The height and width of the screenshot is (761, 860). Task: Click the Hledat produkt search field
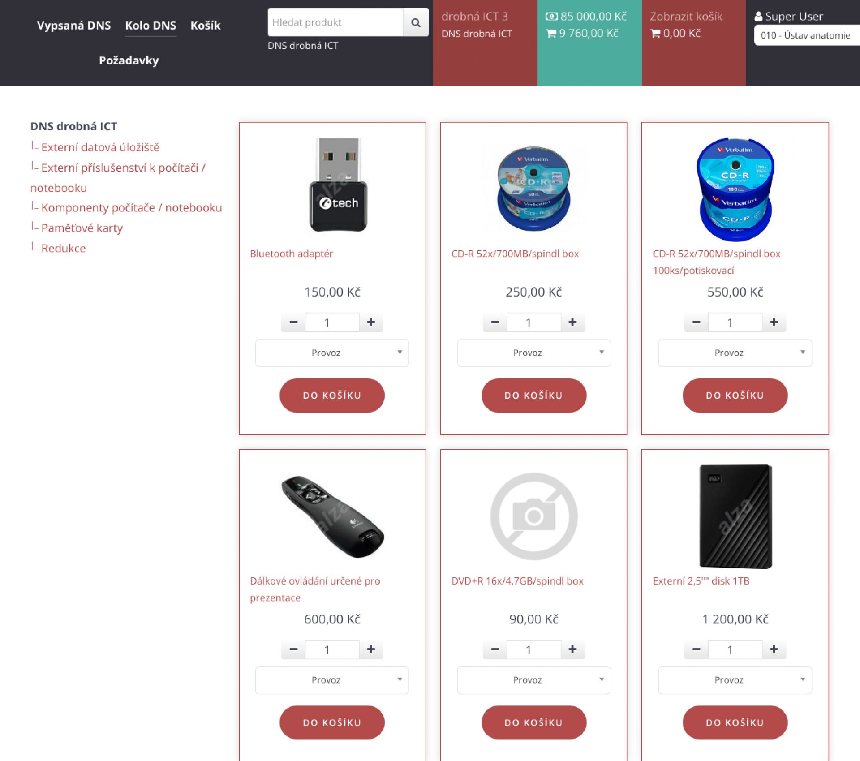pos(335,22)
